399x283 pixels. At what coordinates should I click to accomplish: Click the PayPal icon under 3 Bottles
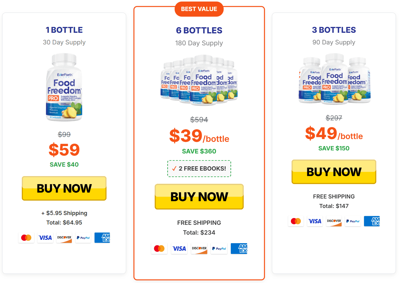[353, 221]
